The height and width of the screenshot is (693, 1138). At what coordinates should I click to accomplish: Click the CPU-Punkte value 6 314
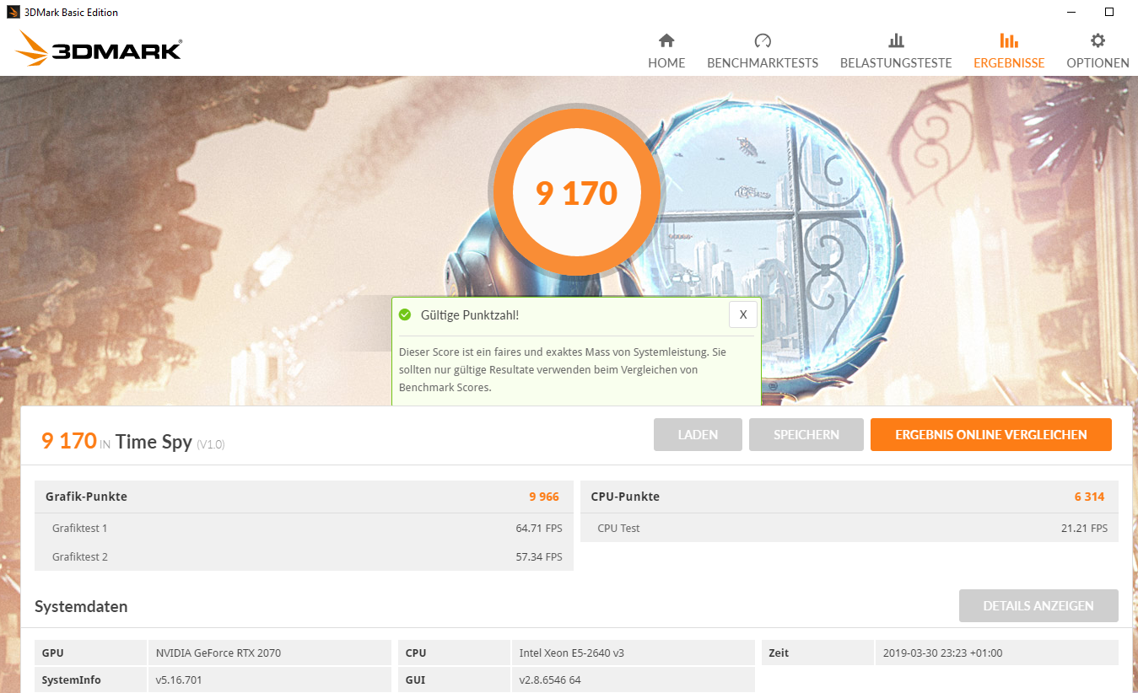[x=1089, y=497]
